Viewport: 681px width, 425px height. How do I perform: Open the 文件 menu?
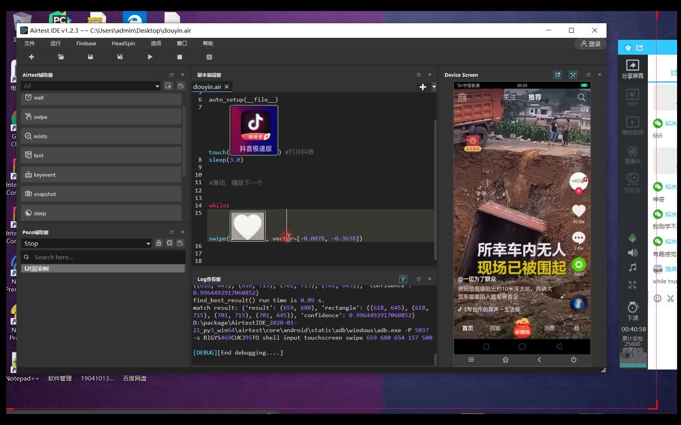[x=30, y=43]
